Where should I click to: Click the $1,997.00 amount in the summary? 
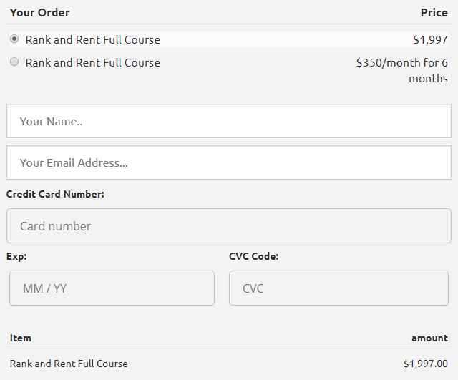(x=425, y=364)
